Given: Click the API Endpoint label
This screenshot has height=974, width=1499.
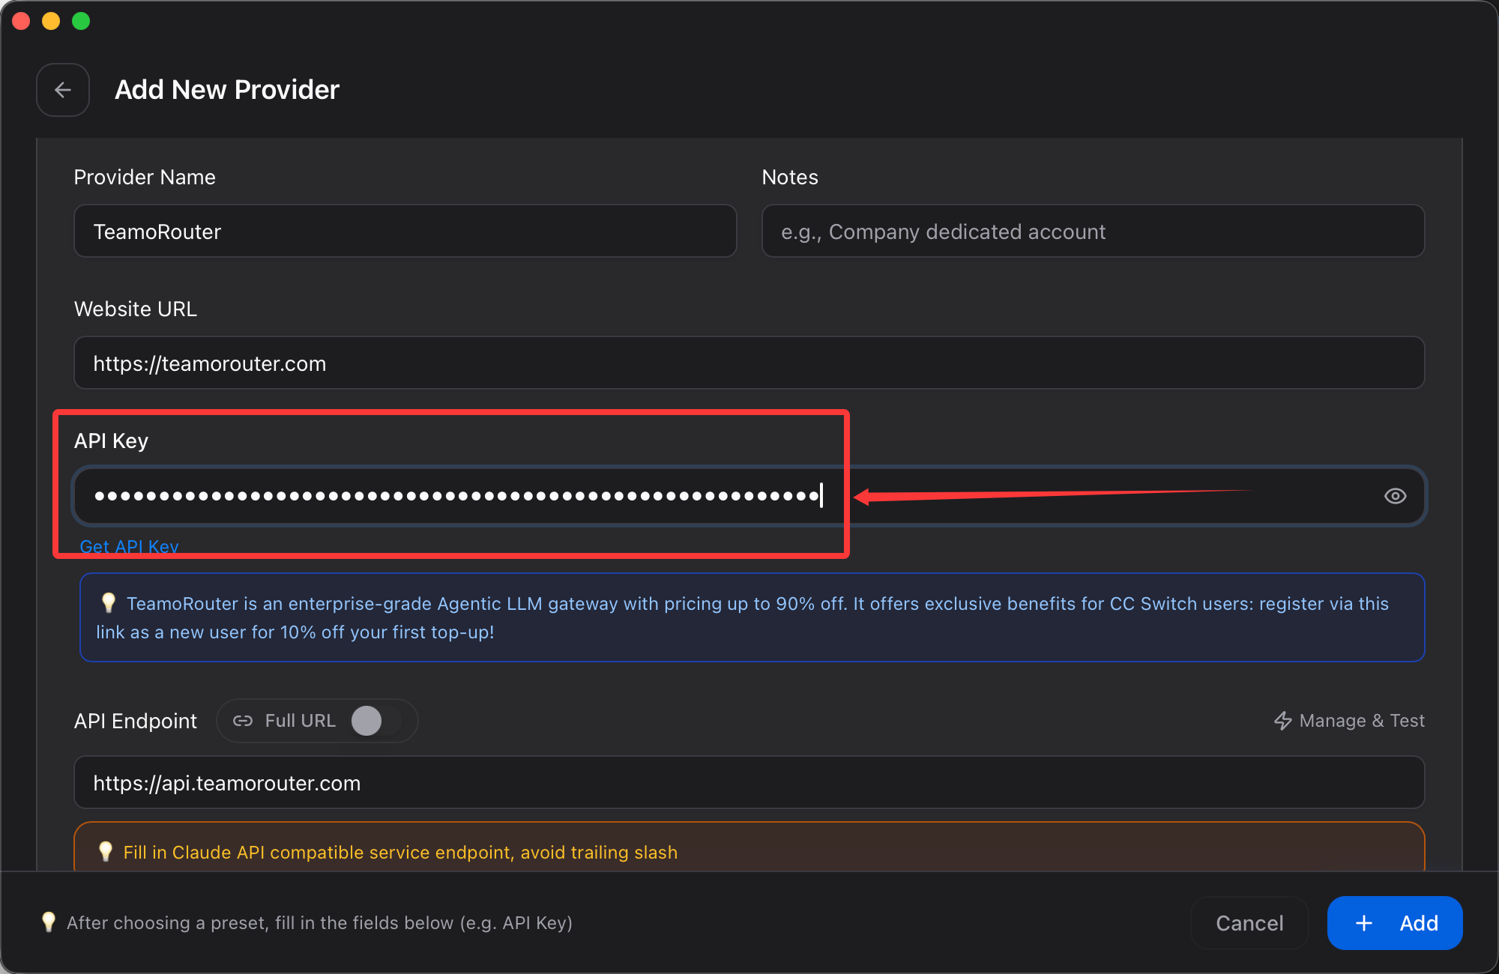Looking at the screenshot, I should point(136,721).
